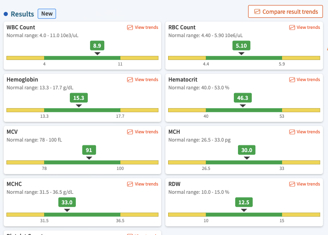Click the 5.9 upper limit label on RBC bar
Image resolution: width=328 pixels, height=235 pixels.
pyautogui.click(x=282, y=64)
